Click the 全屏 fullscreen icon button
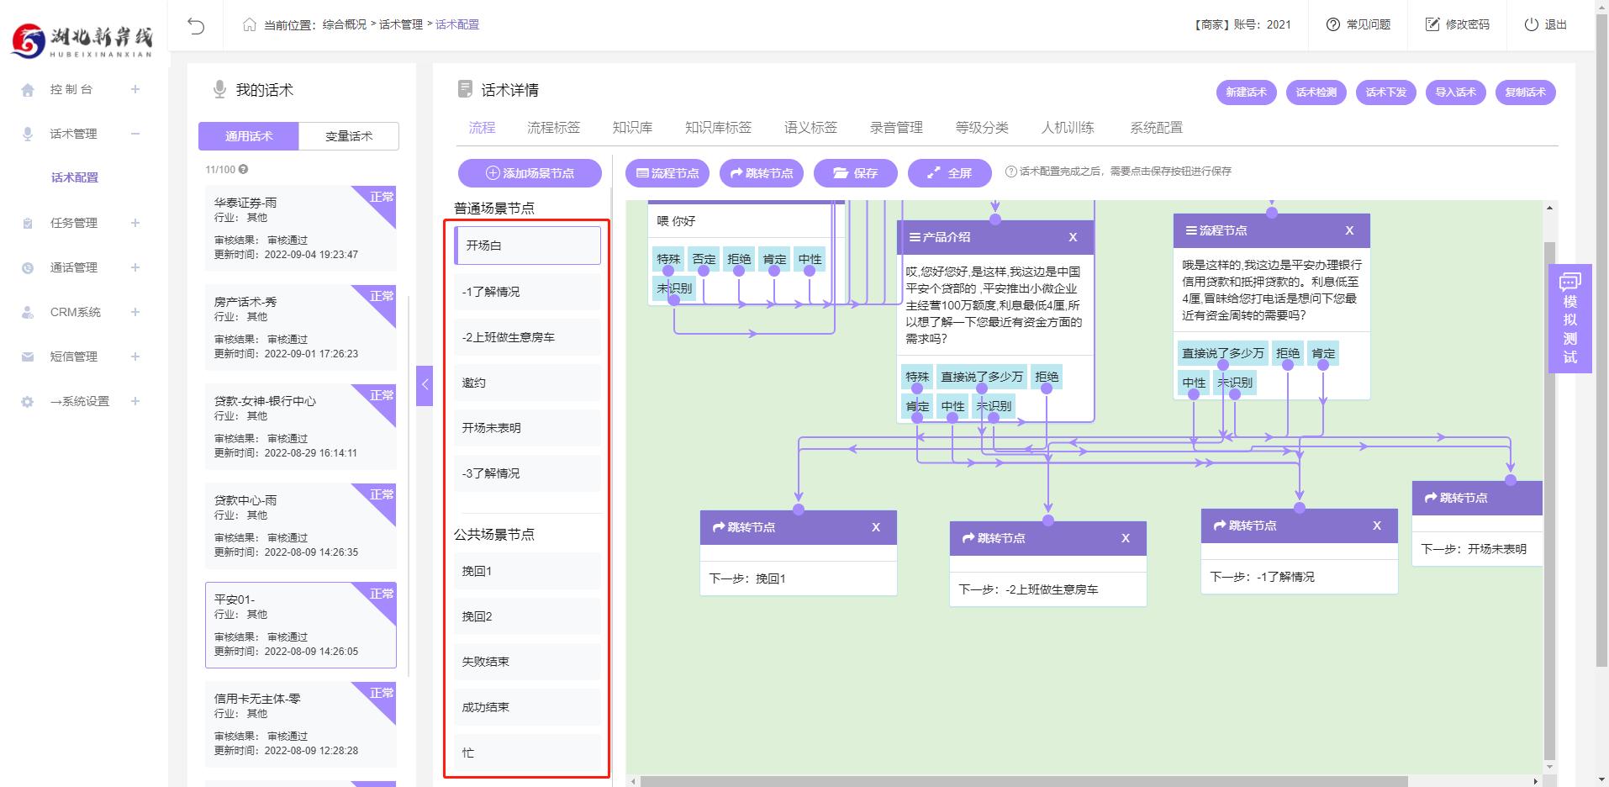 (949, 173)
